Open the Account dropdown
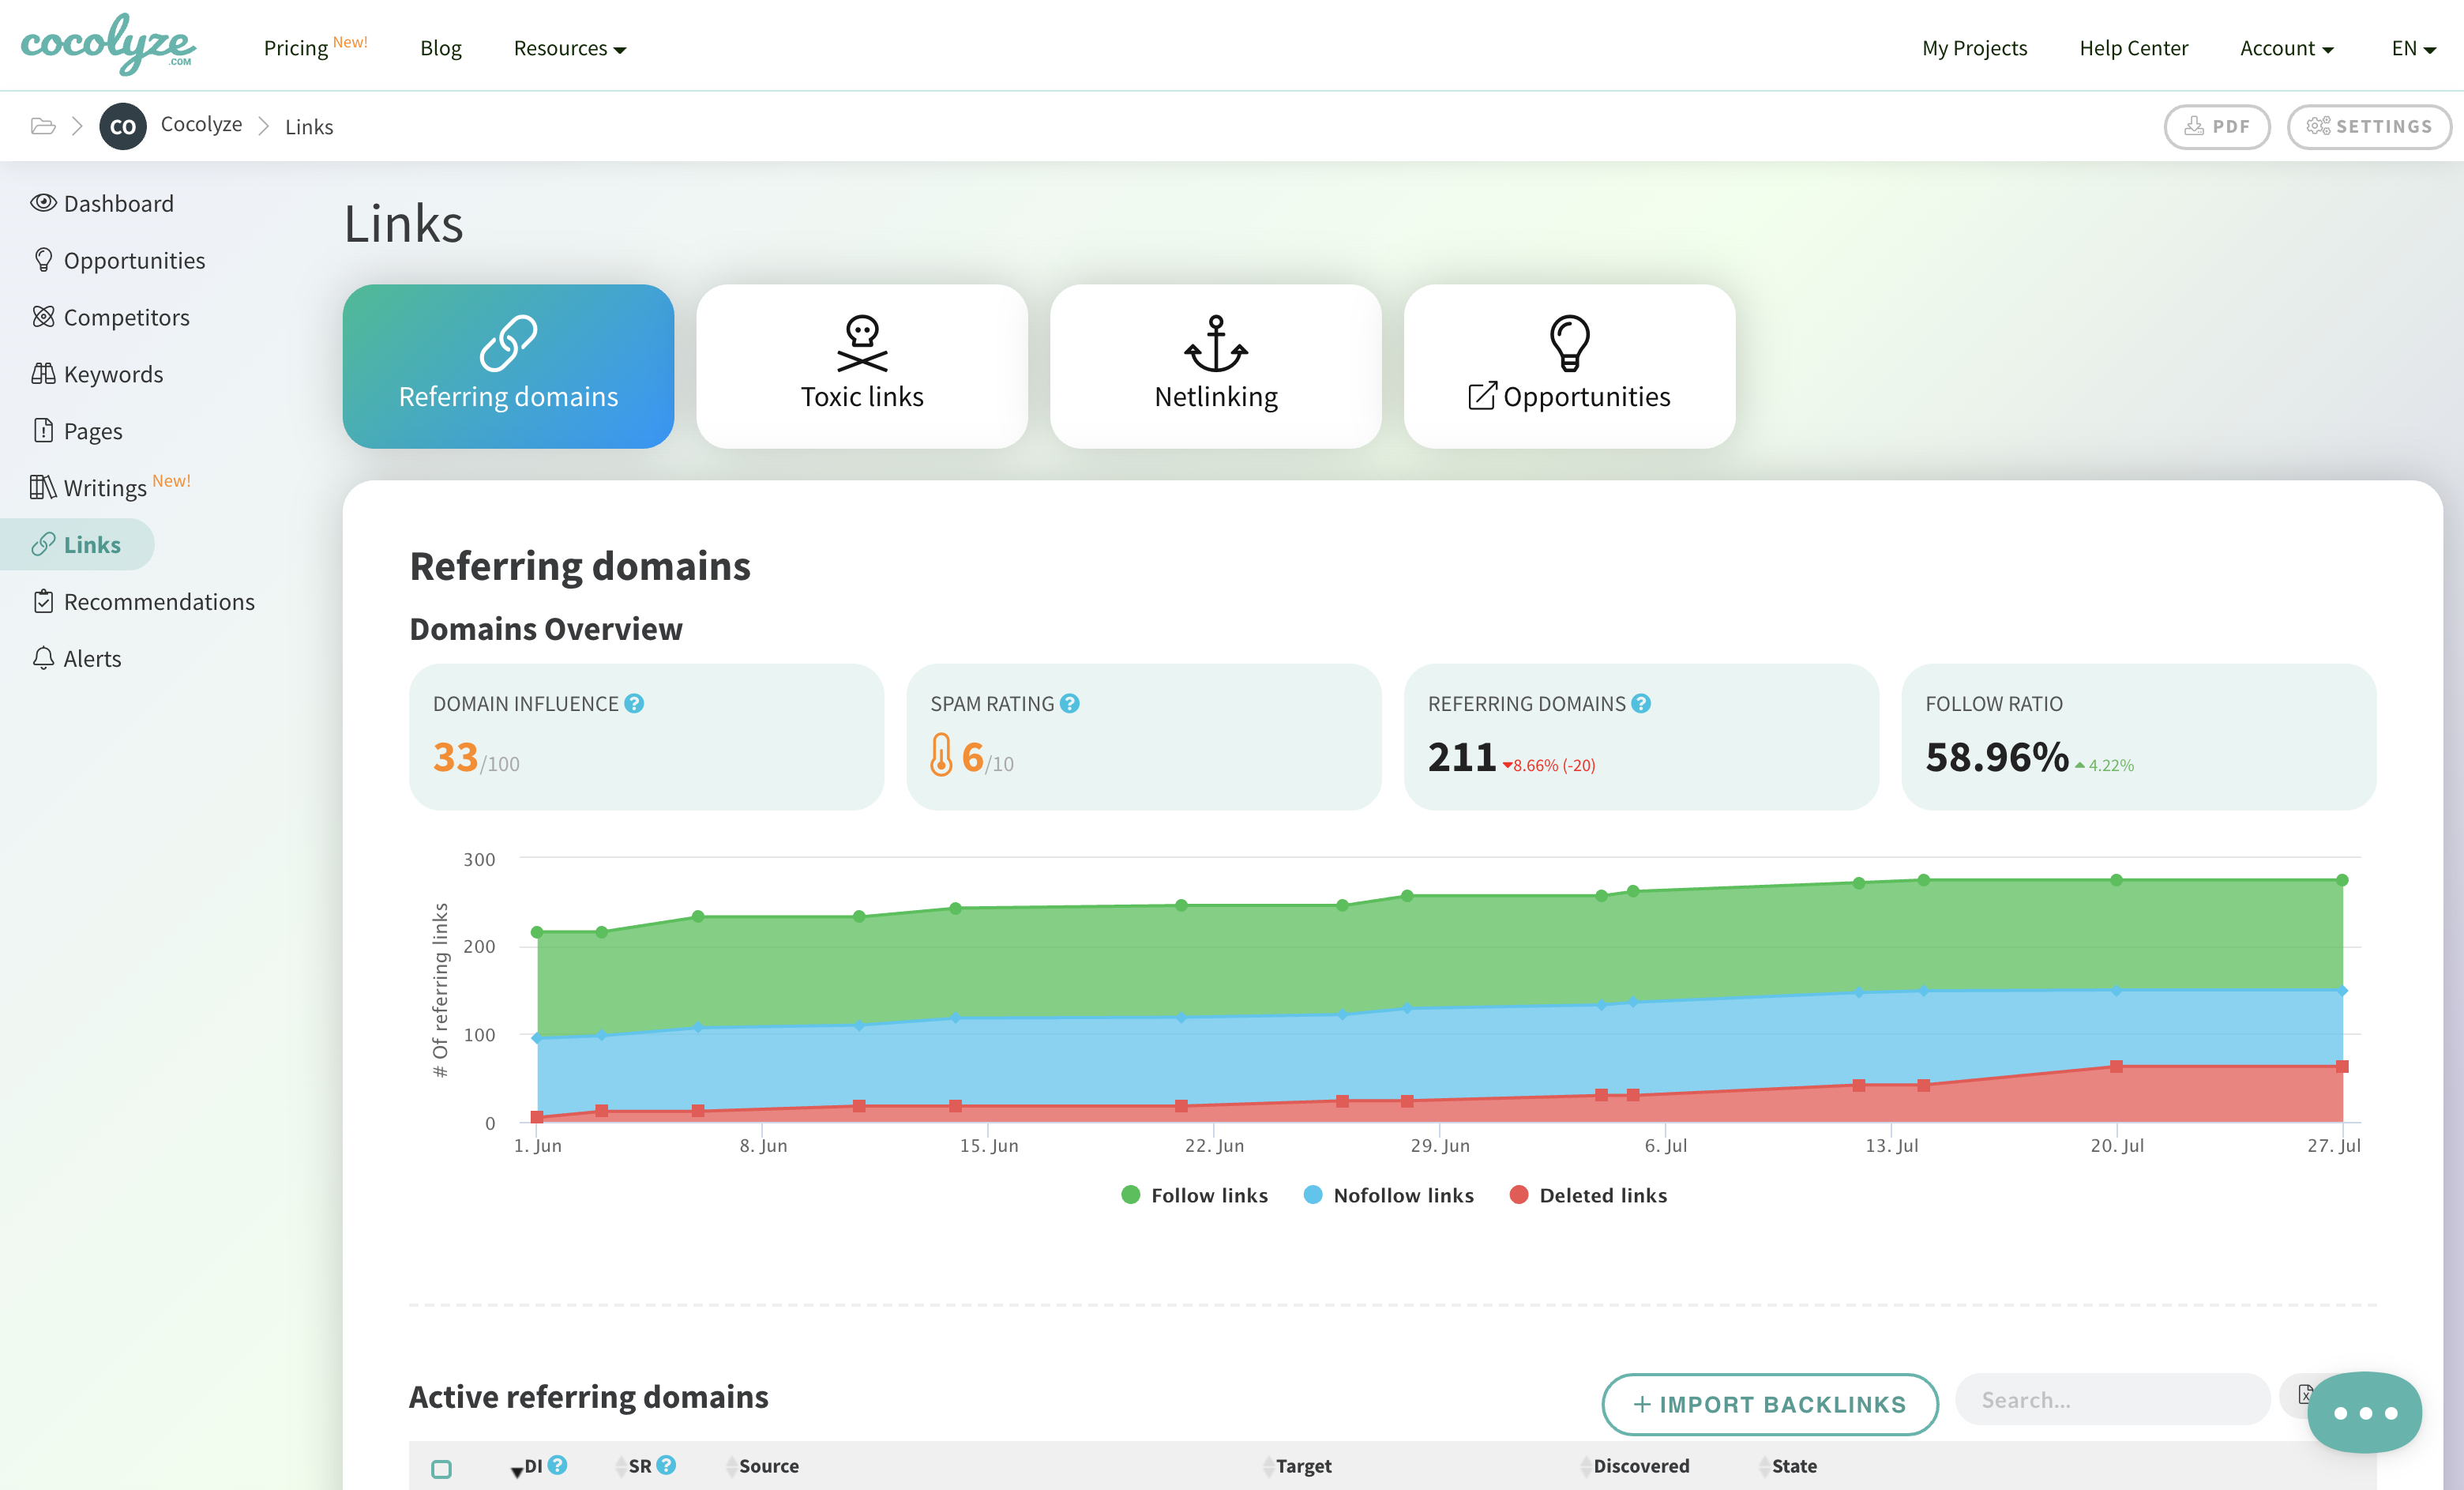The height and width of the screenshot is (1490, 2464). (2286, 48)
